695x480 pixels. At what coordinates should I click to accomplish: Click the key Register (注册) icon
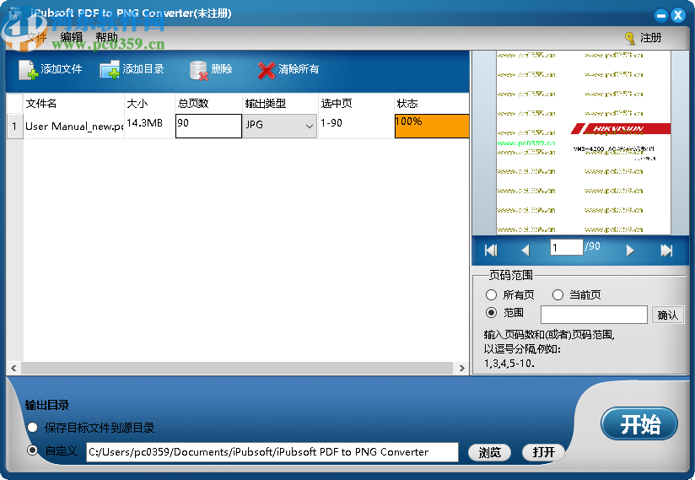pyautogui.click(x=629, y=38)
